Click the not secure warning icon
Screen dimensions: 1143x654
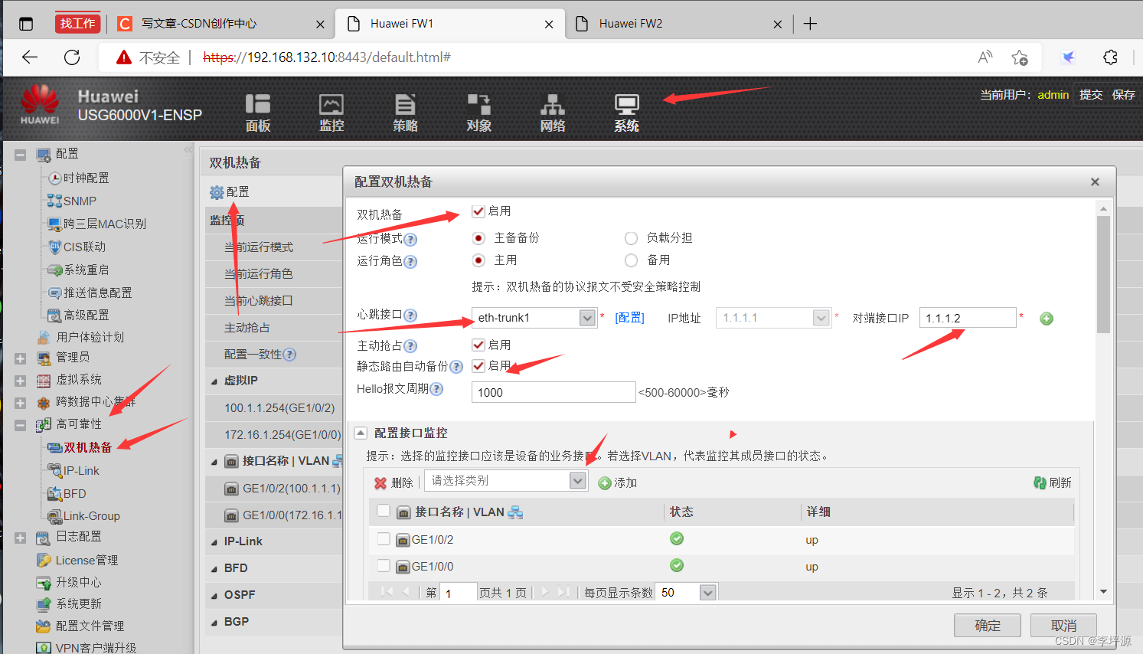click(123, 57)
